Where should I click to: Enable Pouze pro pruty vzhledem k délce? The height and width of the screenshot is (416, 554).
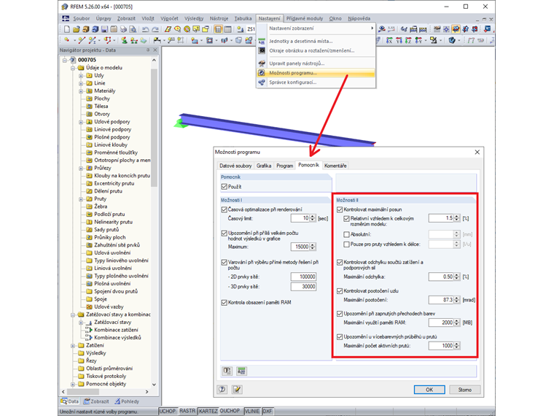(x=346, y=244)
